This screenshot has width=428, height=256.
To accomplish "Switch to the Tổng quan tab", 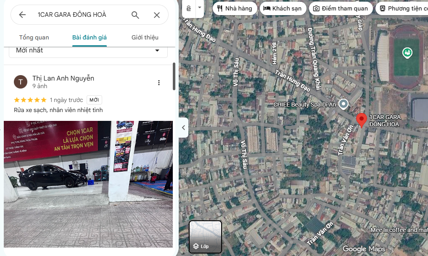I will pos(34,38).
